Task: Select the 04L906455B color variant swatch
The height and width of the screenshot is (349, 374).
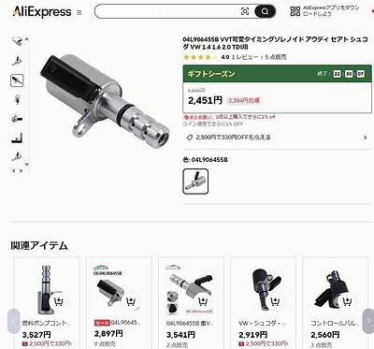Action: [x=195, y=182]
